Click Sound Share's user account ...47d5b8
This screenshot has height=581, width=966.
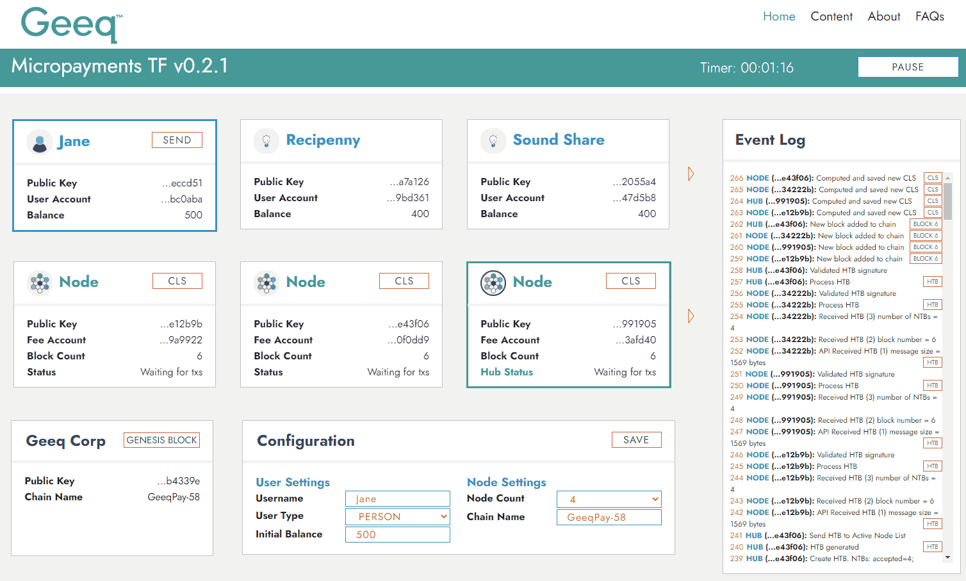634,198
